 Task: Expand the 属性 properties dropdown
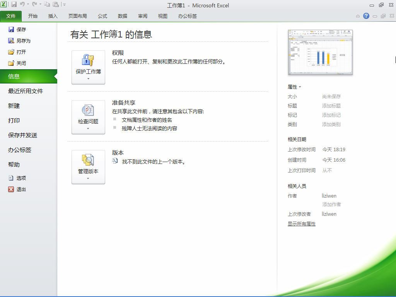pyautogui.click(x=294, y=87)
